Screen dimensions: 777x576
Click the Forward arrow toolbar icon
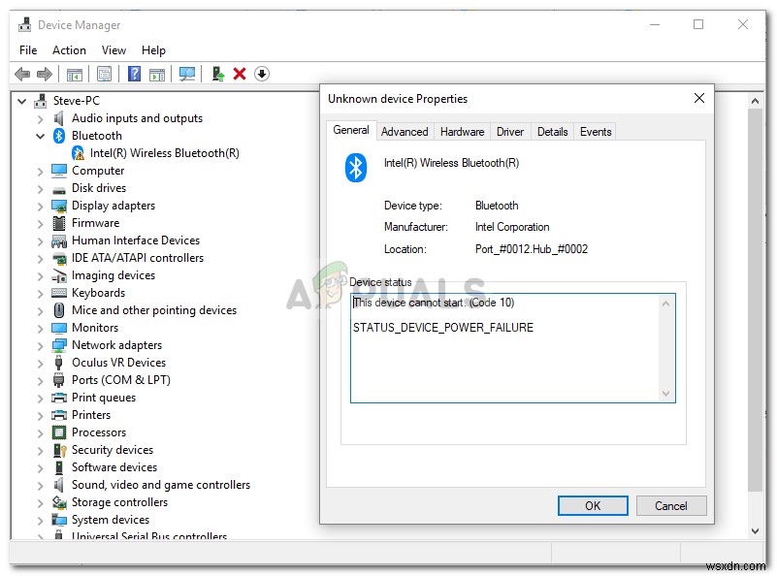tap(45, 75)
